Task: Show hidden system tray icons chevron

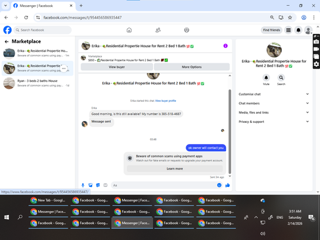Action: click(x=256, y=218)
